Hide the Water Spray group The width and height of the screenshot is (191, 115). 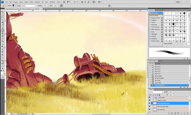(150, 97)
